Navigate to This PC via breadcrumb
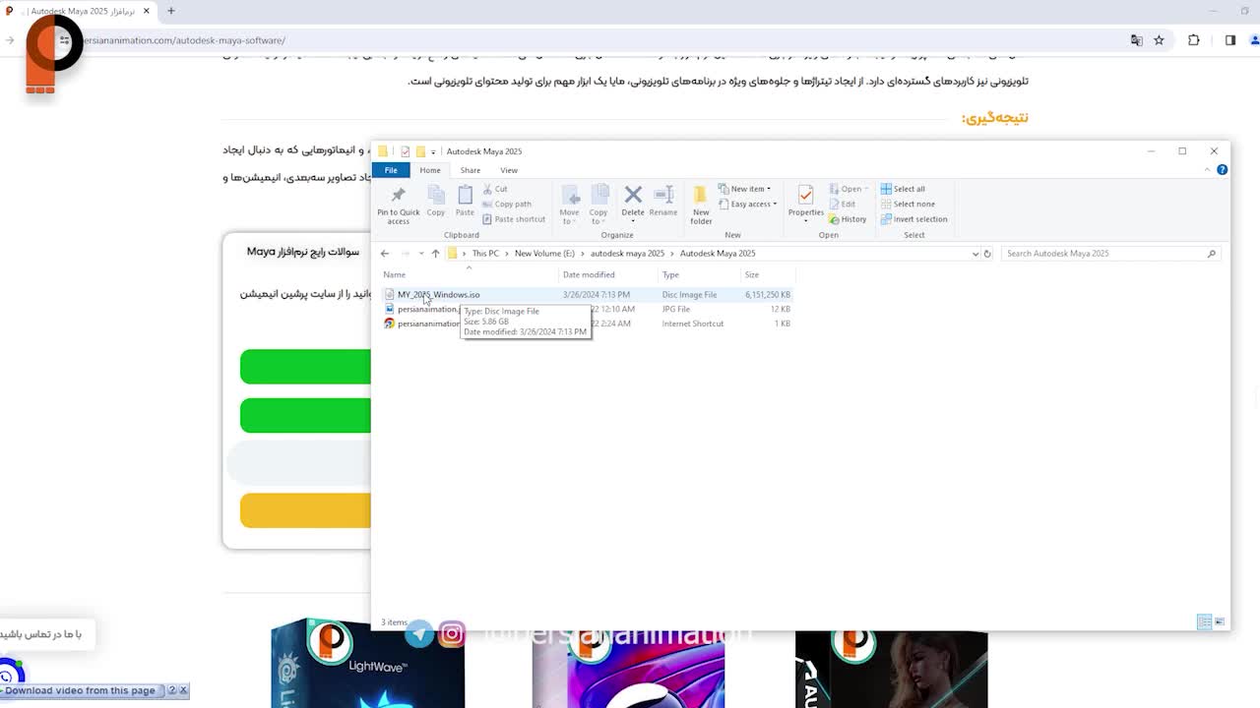This screenshot has height=708, width=1260. coord(485,253)
